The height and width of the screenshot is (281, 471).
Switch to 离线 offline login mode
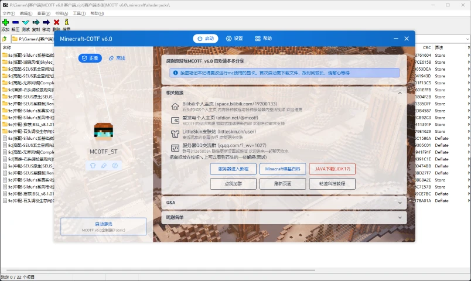(117, 58)
